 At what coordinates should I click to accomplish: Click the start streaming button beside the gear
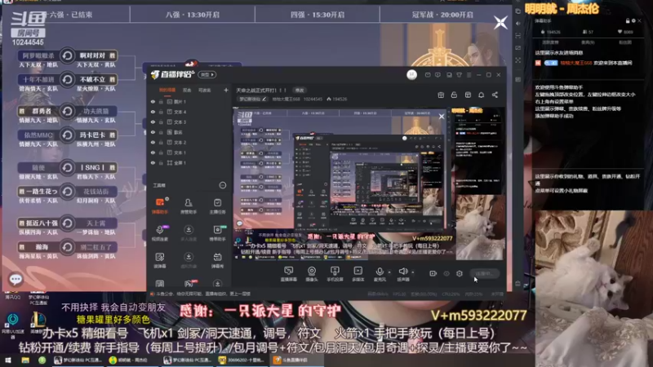click(x=484, y=273)
